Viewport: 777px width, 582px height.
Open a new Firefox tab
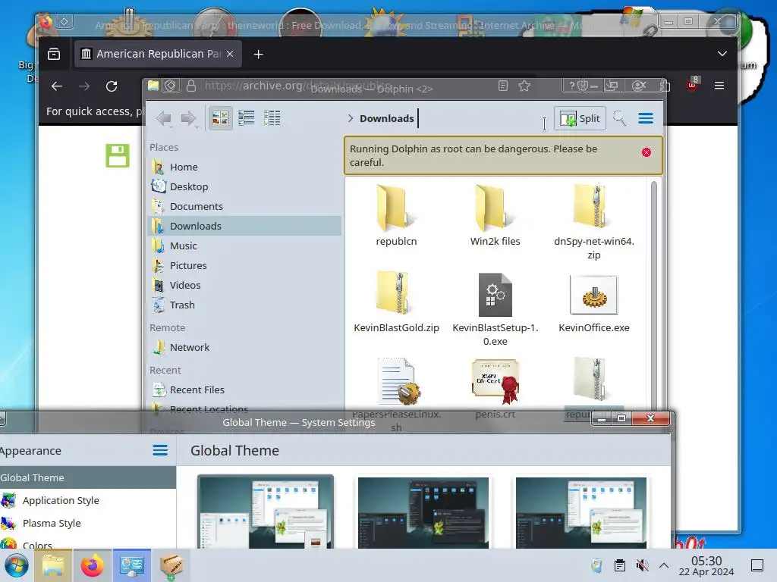click(258, 54)
